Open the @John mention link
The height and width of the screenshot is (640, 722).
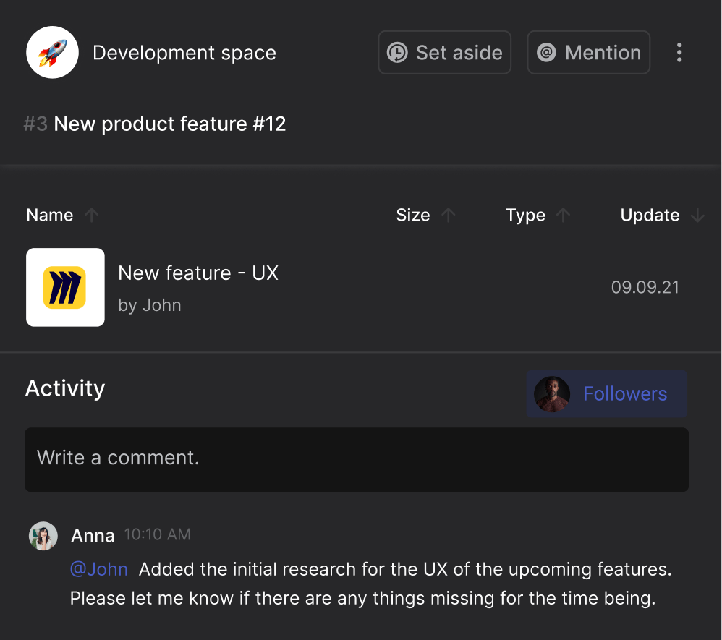coord(98,569)
